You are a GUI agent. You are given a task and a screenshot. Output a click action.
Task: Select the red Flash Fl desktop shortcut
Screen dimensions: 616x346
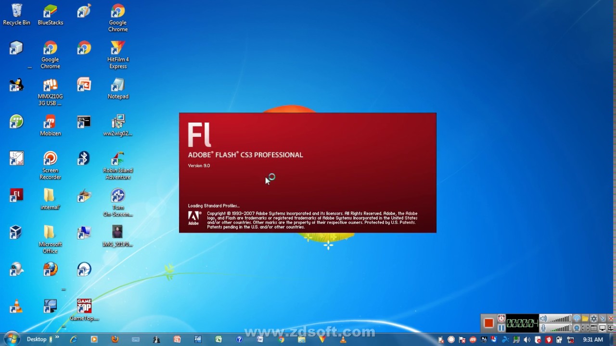16,196
